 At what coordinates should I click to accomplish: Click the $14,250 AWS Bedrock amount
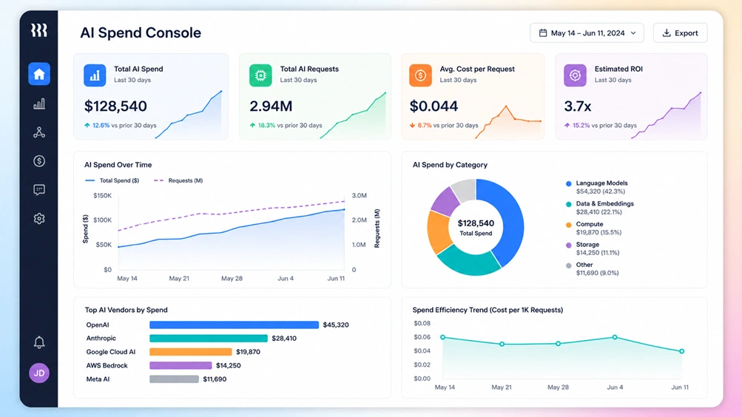click(228, 365)
